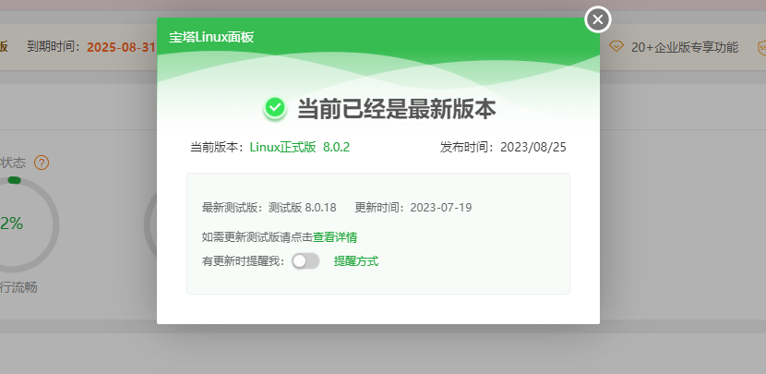The width and height of the screenshot is (766, 374).
Task: Click the 宝塔Linux面板 dialog title
Action: [211, 37]
